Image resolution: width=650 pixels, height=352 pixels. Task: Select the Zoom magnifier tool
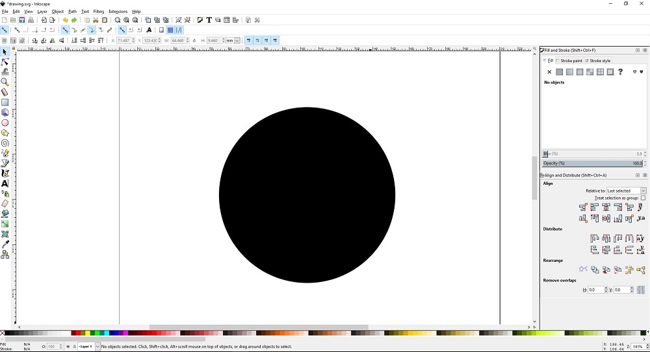click(x=5, y=82)
